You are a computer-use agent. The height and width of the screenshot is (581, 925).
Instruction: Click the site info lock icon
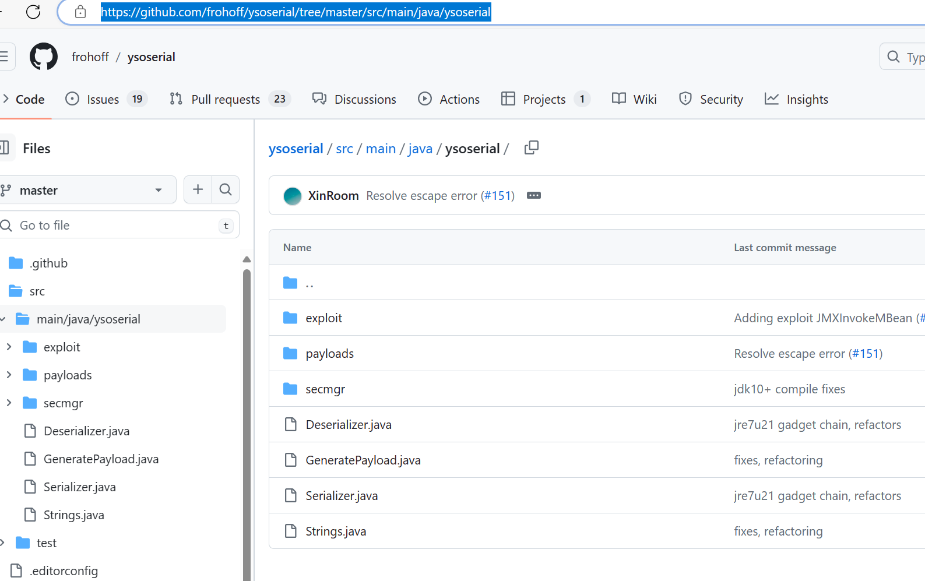pyautogui.click(x=80, y=12)
